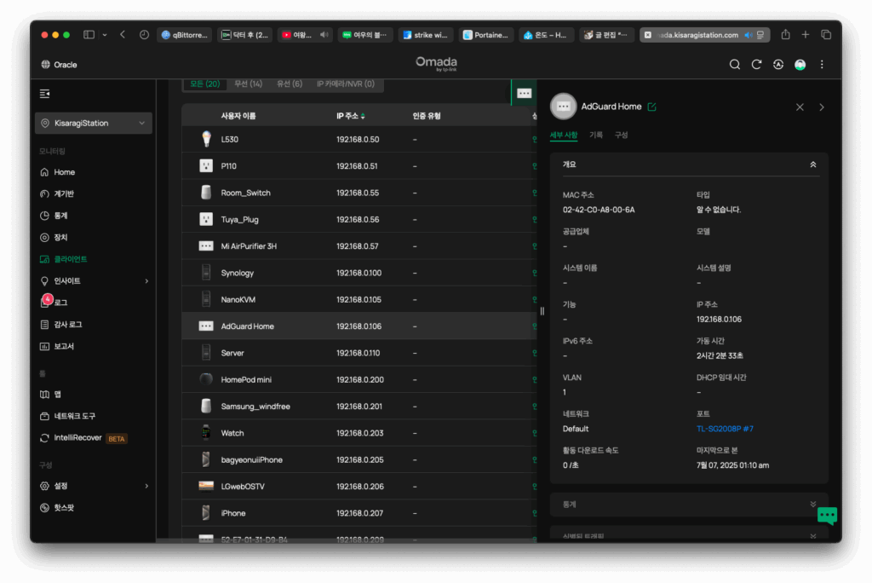The height and width of the screenshot is (583, 872).
Task: Click the Watch device icon
Action: [206, 433]
